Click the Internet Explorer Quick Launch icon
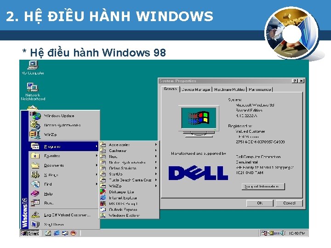 (x=57, y=233)
